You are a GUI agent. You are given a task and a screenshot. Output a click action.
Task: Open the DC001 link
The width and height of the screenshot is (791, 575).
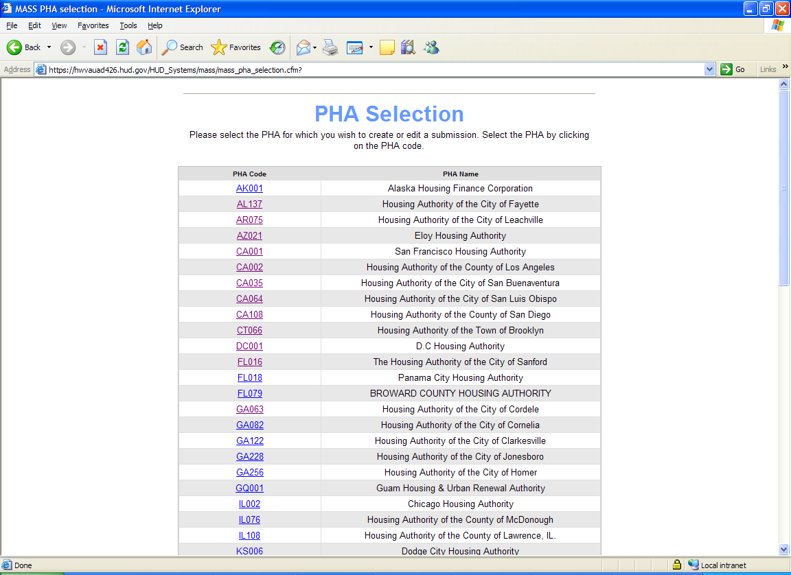[249, 347]
